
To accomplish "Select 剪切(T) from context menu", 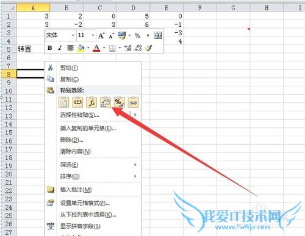I will 93,68.
